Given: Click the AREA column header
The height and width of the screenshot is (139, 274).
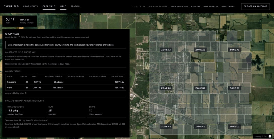Looking at the screenshot, I should pyautogui.click(x=34, y=77).
